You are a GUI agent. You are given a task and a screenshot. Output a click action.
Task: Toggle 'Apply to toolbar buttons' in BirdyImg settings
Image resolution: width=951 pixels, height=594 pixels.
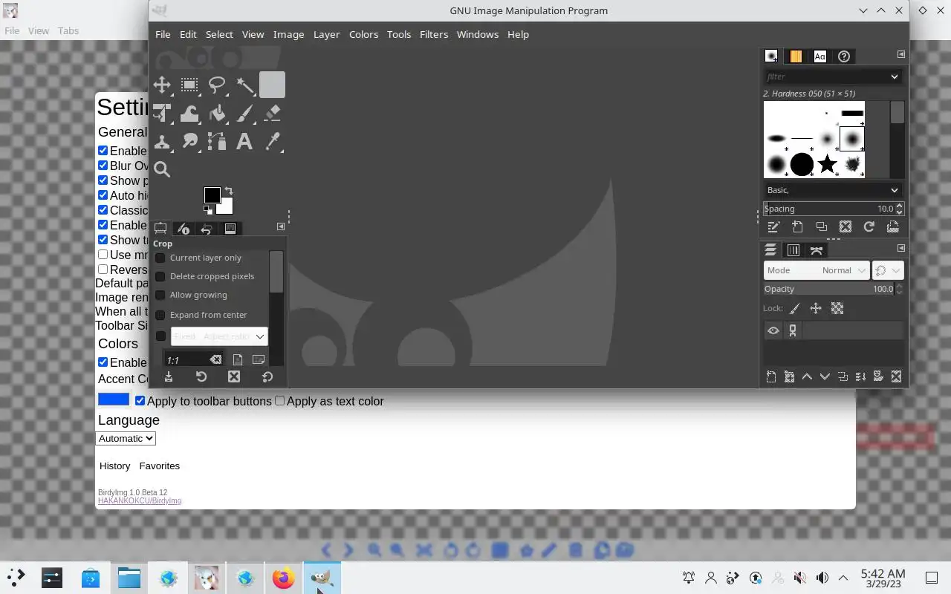pos(140,401)
